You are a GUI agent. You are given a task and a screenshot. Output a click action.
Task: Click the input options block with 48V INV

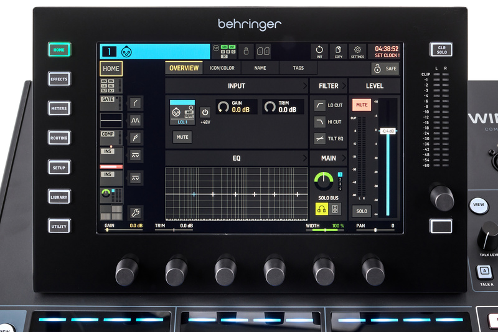pos(111,86)
